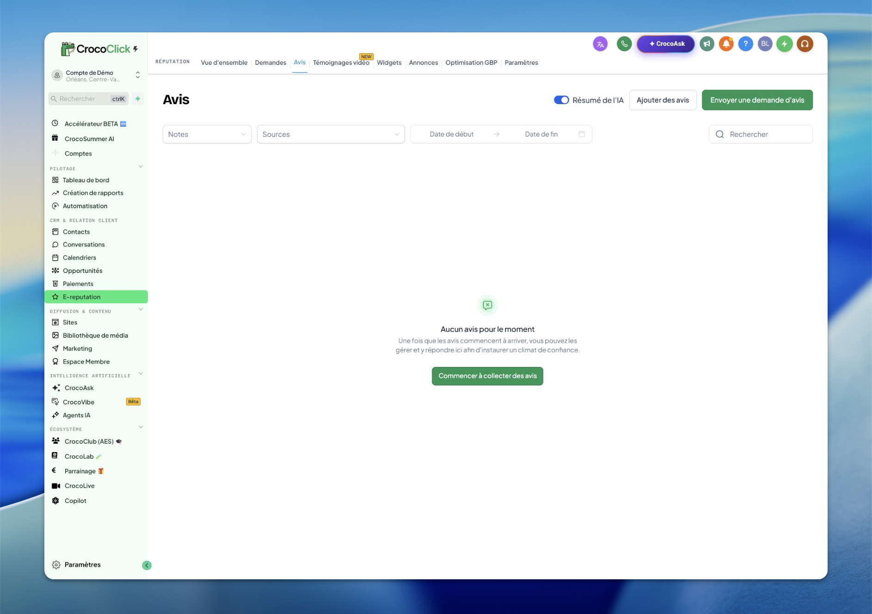The image size is (872, 614).
Task: Open the blue help question mark
Action: point(746,44)
